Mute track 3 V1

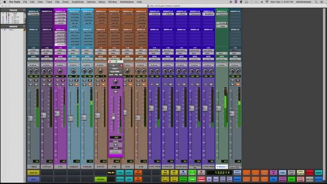click(63, 84)
